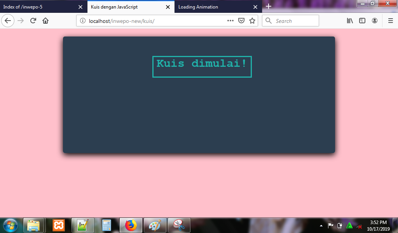This screenshot has width=398, height=233.
Task: Open the page actions three-dot menu
Action: tap(230, 21)
